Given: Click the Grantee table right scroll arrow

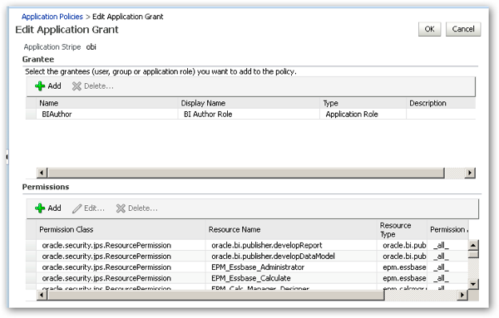Looking at the screenshot, I should click(x=470, y=173).
